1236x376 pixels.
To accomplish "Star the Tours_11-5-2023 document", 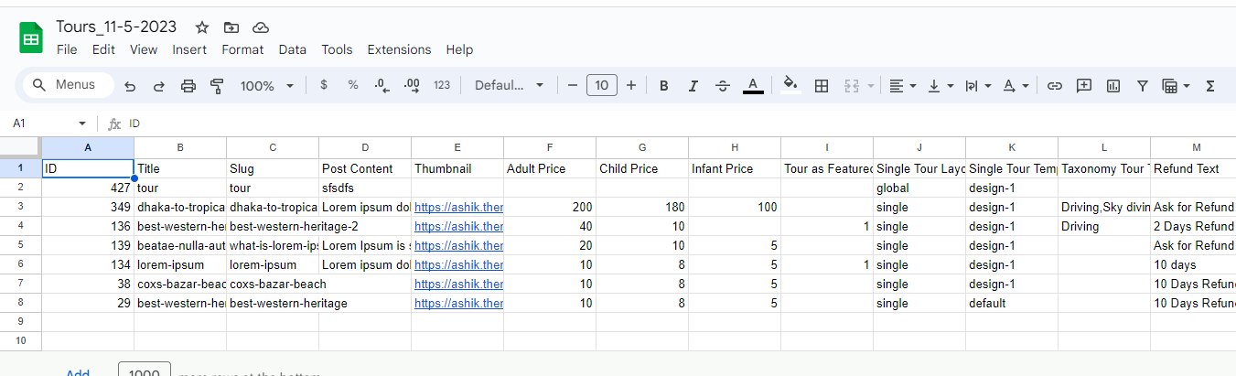I will (x=202, y=27).
